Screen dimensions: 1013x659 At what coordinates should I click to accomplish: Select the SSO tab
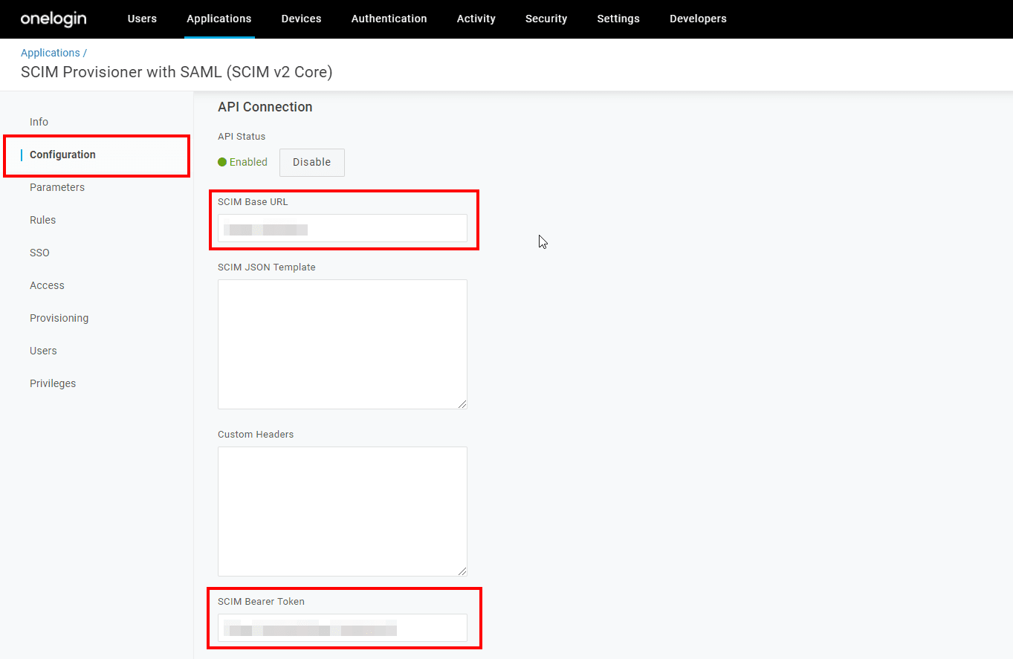pos(39,253)
